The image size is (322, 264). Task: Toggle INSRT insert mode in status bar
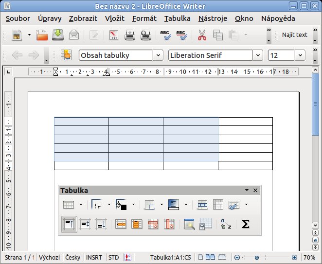click(94, 257)
